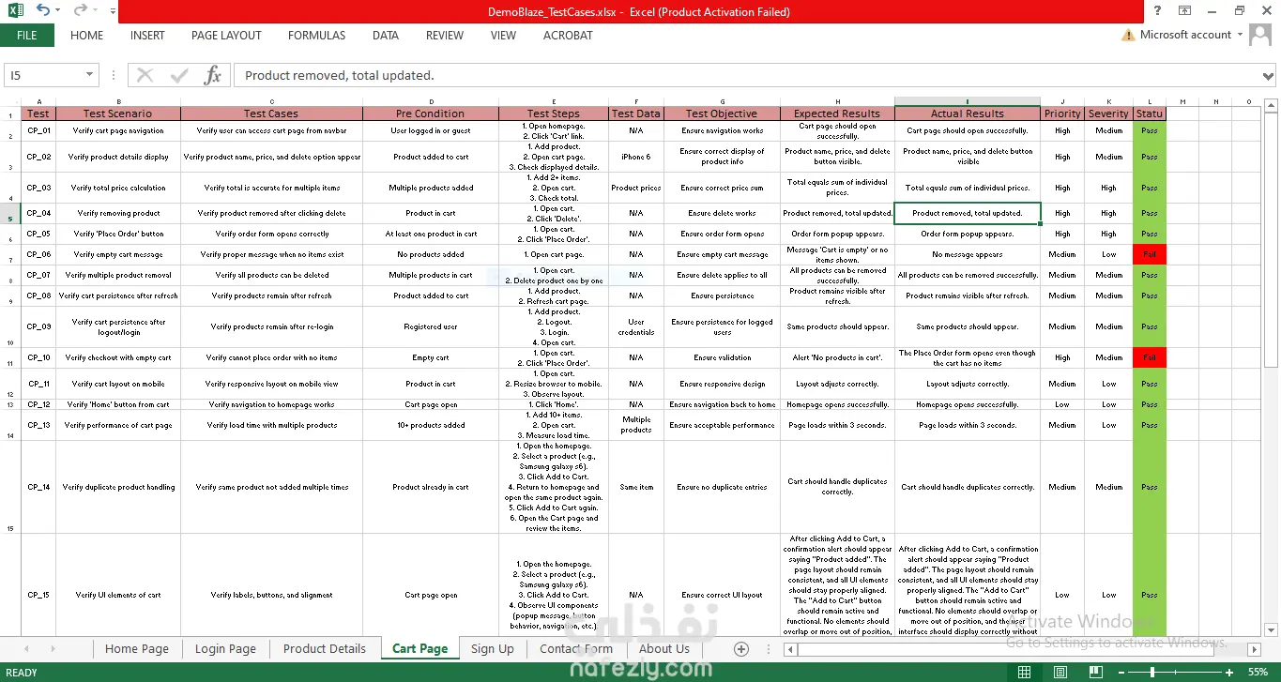Switch to the DATA ribbon tab
The image size is (1281, 682).
[x=386, y=36]
